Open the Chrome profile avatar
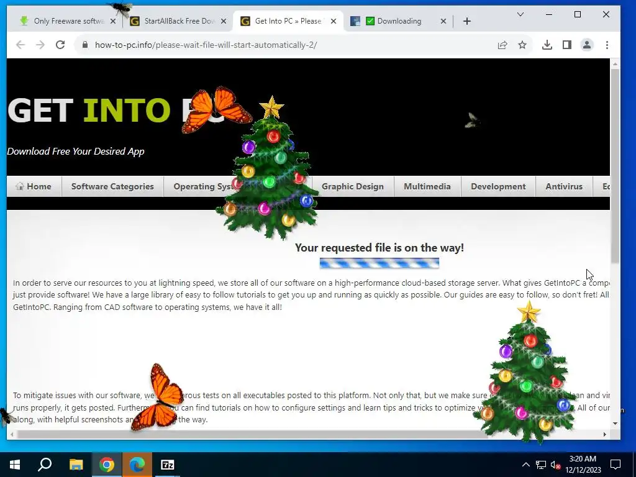636x477 pixels. [x=586, y=45]
